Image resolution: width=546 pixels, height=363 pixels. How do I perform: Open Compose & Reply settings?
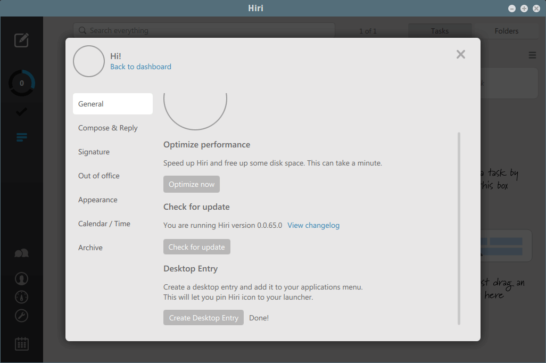108,128
